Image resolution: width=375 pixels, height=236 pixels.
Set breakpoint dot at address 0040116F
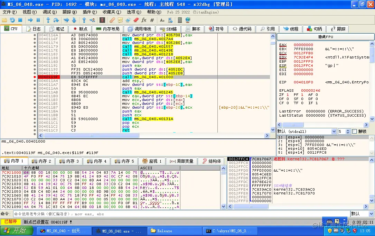[35, 39]
